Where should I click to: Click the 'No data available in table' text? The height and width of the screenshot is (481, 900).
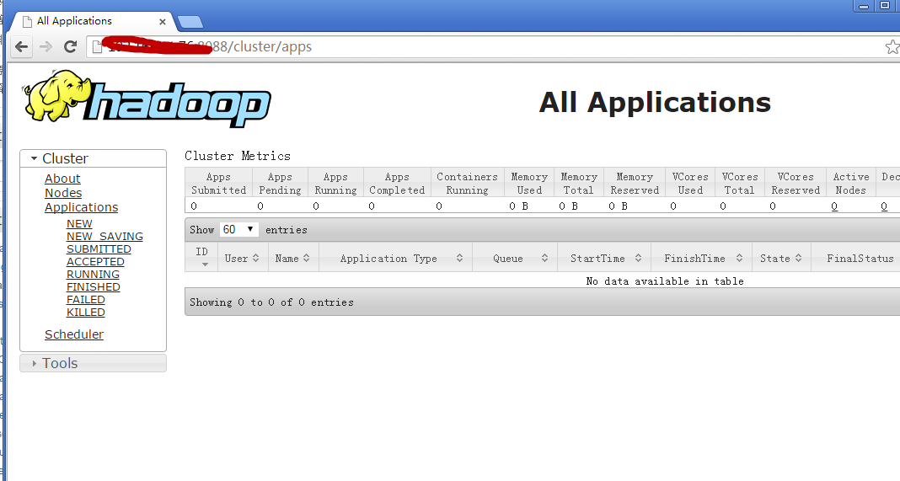[665, 281]
